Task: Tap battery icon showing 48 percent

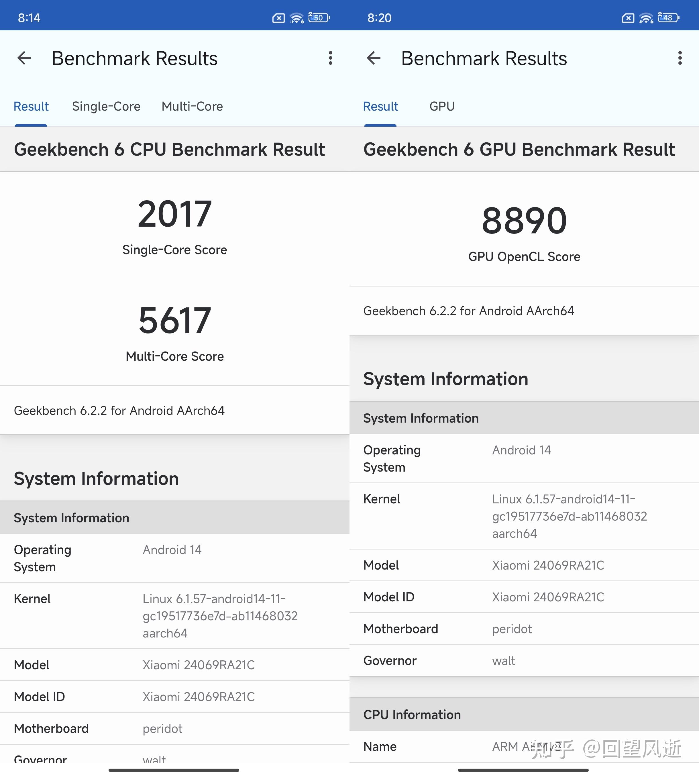Action: click(x=668, y=18)
